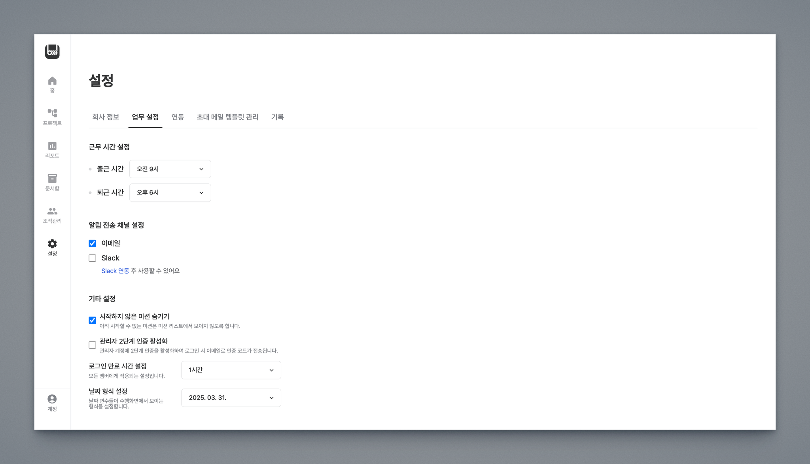Viewport: 810px width, 464px height.
Task: Open 조직관리 people icon in sidebar
Action: 52,211
